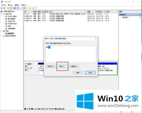142x113 pixels.
Task: Select 性能 in the tree
Action: 9,26
